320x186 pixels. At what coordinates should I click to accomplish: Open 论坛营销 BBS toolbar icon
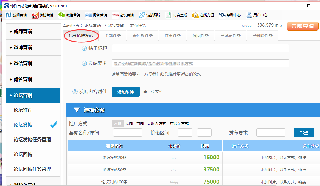click(115, 15)
